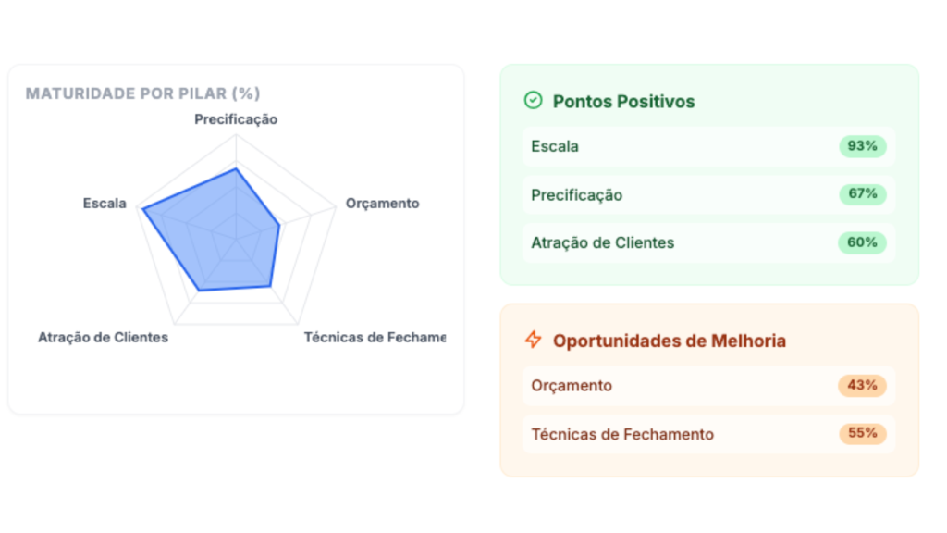
Task: Click the check-circle icon beside Pontos Positivos
Action: coord(533,100)
